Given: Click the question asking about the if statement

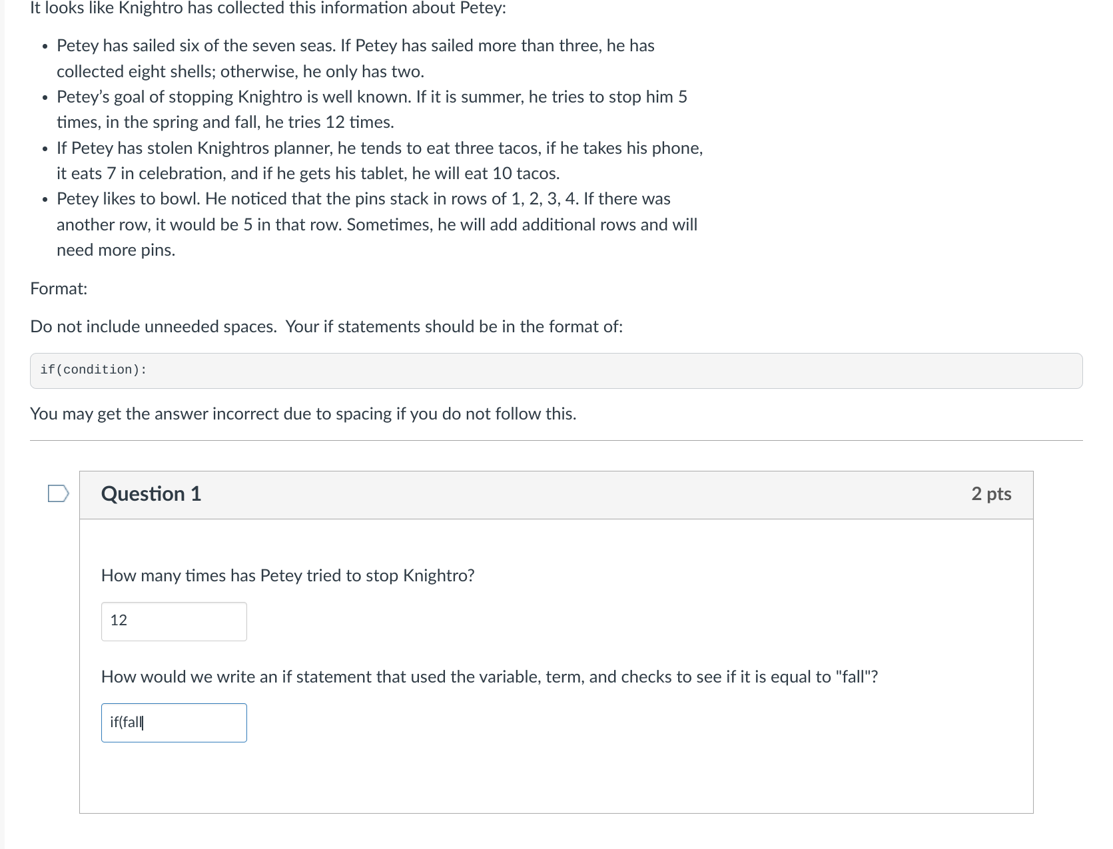Looking at the screenshot, I should pyautogui.click(x=489, y=677).
